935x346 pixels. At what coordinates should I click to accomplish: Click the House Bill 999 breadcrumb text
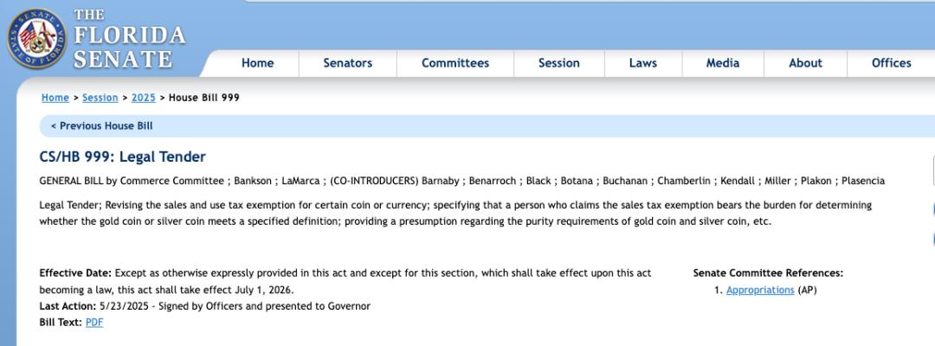coord(203,98)
